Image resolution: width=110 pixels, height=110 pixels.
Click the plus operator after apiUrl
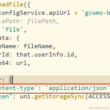pyautogui.click(x=76, y=13)
